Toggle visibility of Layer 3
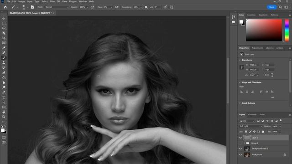Screen dimensions: 292x164 tap(240, 138)
